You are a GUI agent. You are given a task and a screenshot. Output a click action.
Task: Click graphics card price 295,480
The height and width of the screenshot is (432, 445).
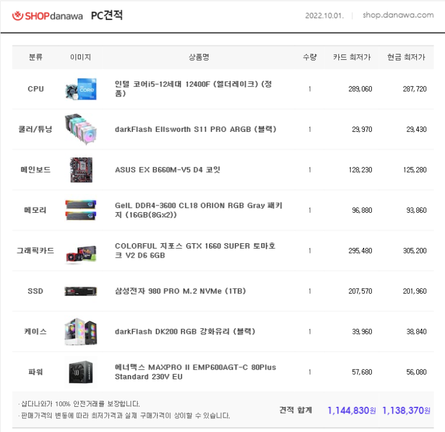point(360,250)
